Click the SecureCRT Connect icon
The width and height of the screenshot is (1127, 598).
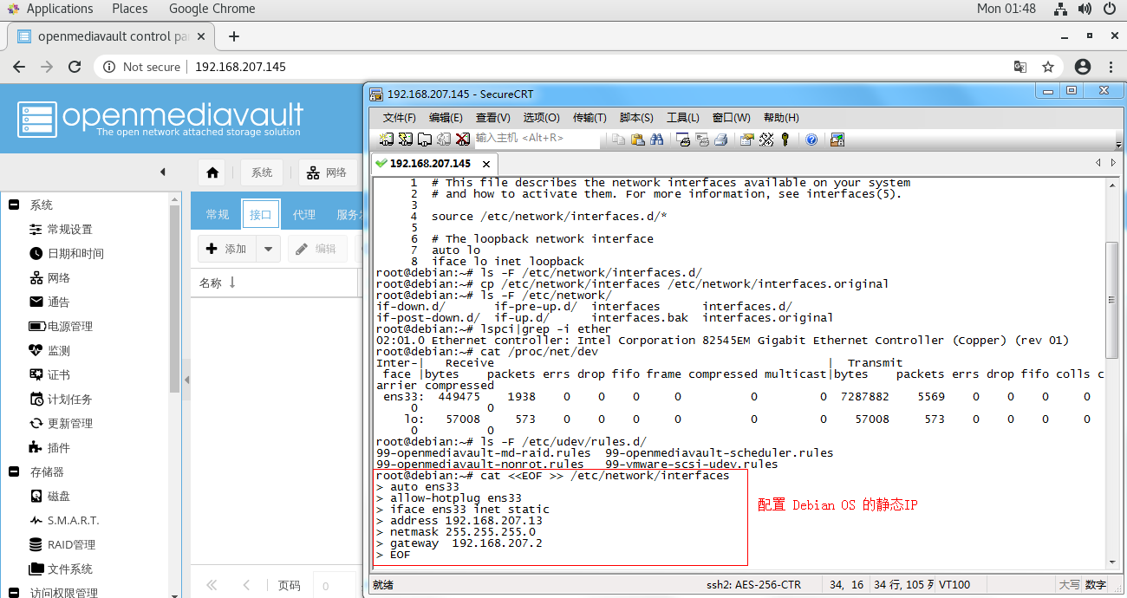(387, 139)
